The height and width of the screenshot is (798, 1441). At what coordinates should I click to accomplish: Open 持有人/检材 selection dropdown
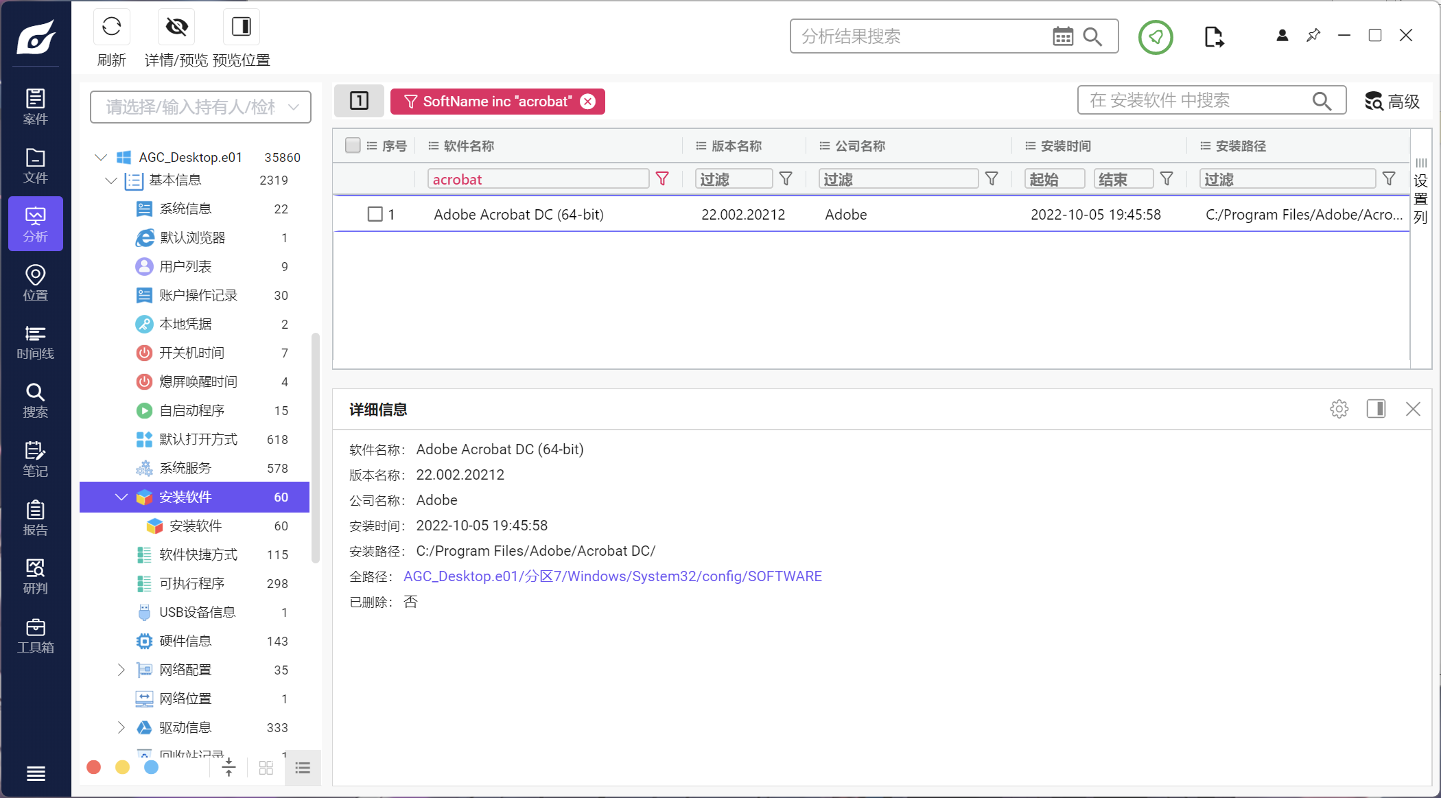pyautogui.click(x=200, y=107)
